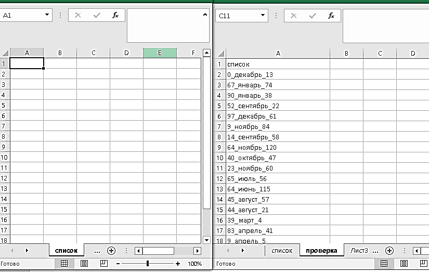This screenshot has height=272, width=429.
Task: Click the Enter checkmark icon in right formula bar
Action: pyautogui.click(x=312, y=16)
